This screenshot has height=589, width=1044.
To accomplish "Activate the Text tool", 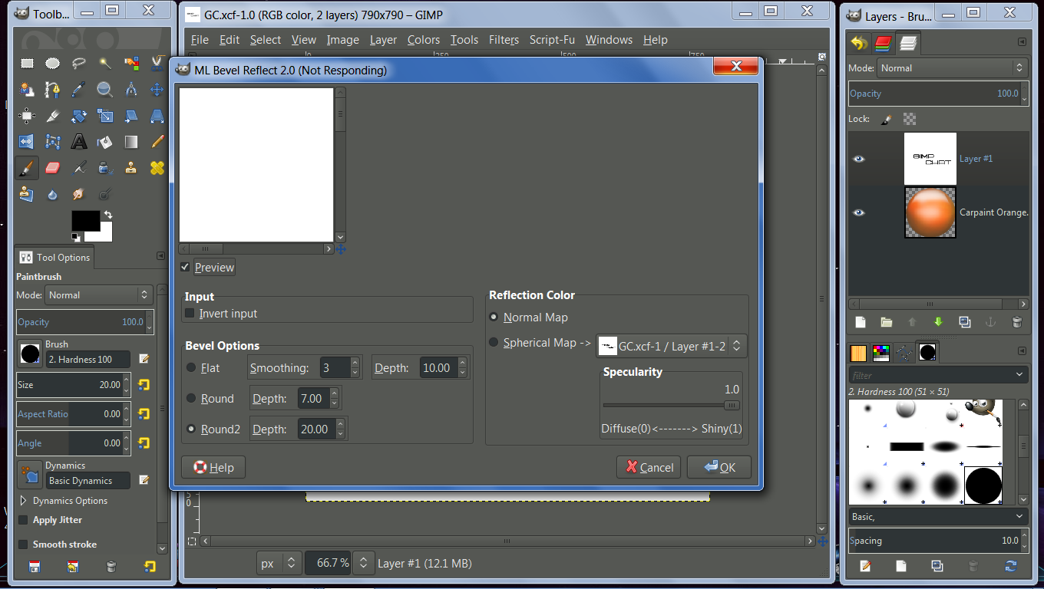I will click(x=79, y=142).
